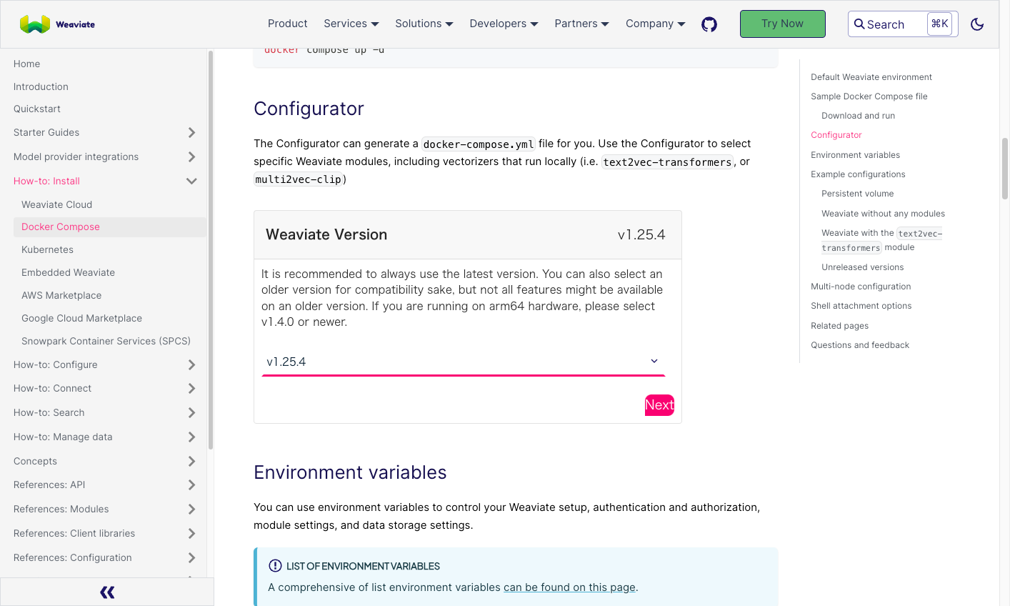
Task: Expand the How-to: Search chevron
Action: coord(191,412)
